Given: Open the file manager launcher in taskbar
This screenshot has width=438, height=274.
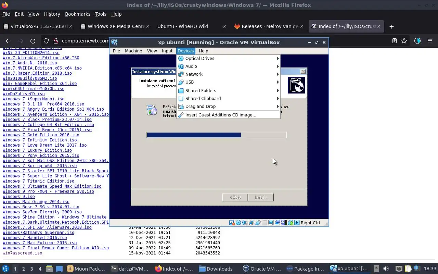Looking at the screenshot, I should coord(49,269).
